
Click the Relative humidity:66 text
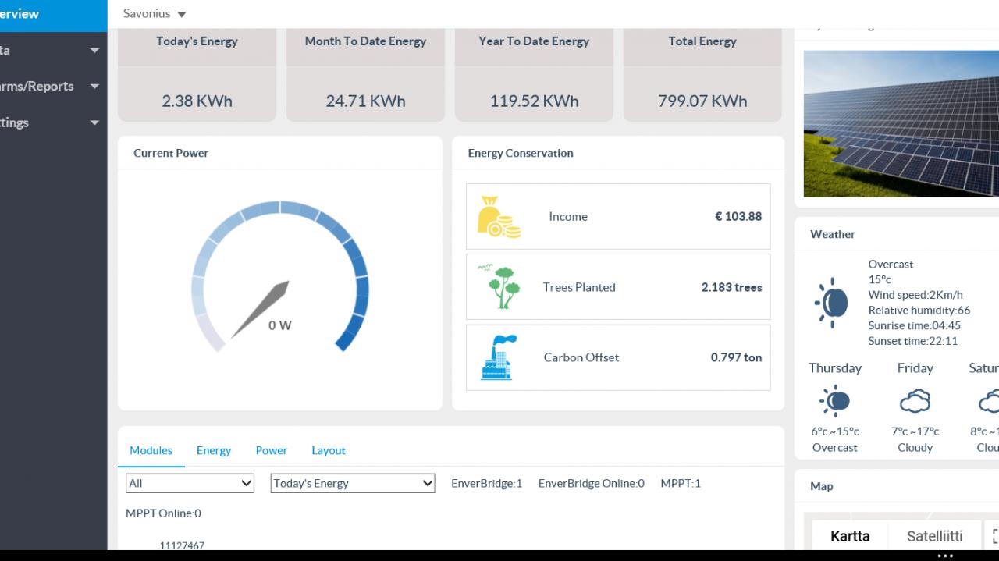tap(919, 311)
